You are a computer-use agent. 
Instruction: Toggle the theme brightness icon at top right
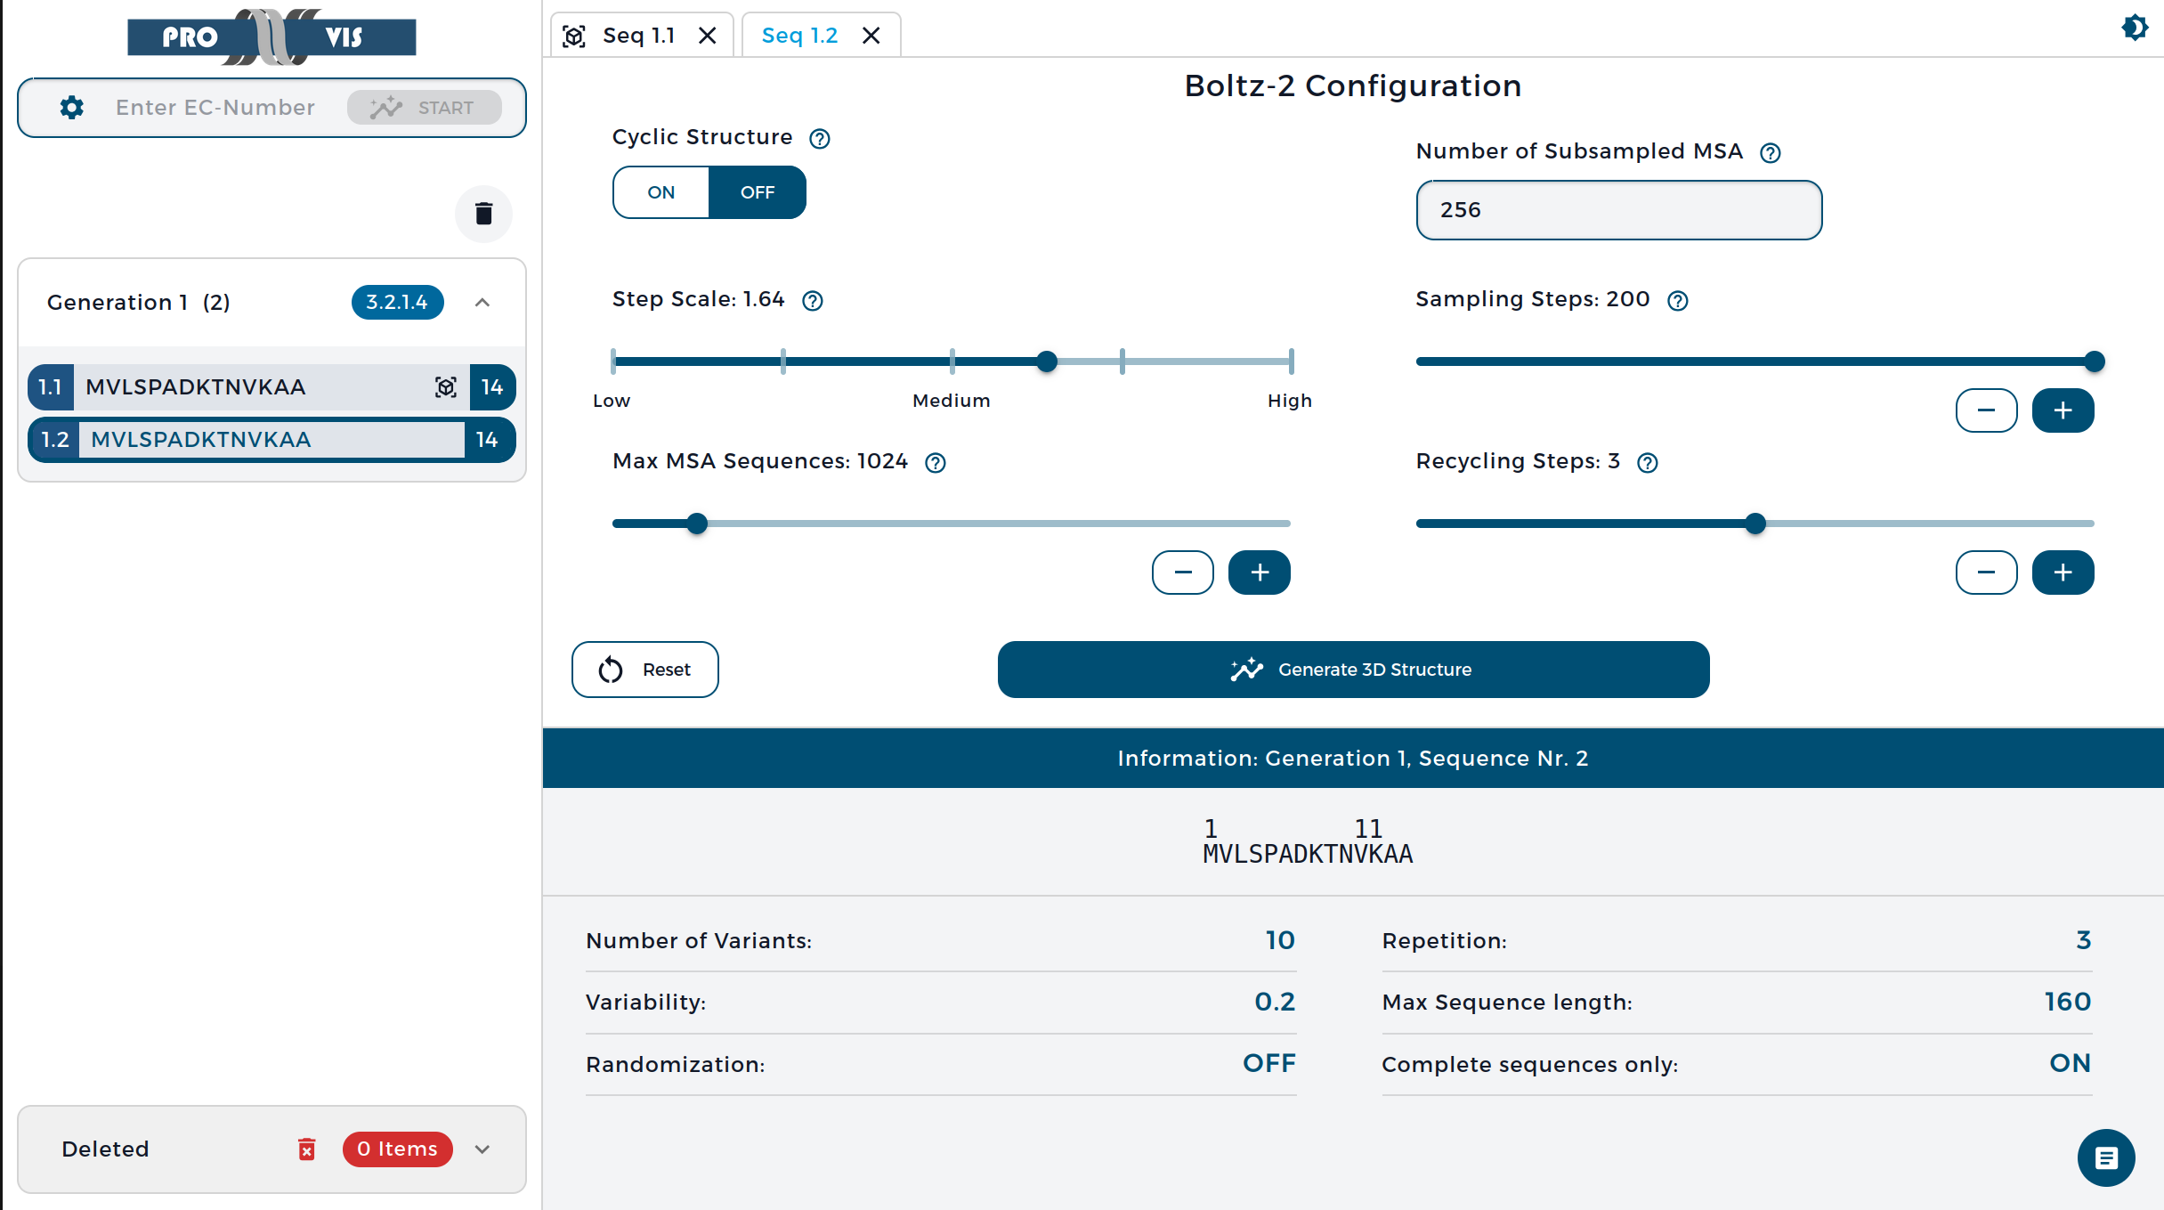click(2135, 28)
